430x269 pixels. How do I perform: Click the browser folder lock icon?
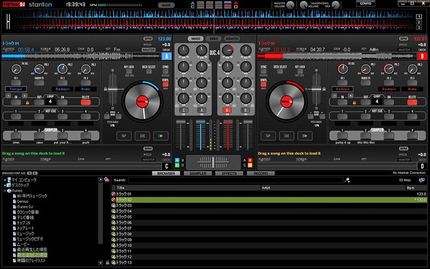[x=107, y=262]
